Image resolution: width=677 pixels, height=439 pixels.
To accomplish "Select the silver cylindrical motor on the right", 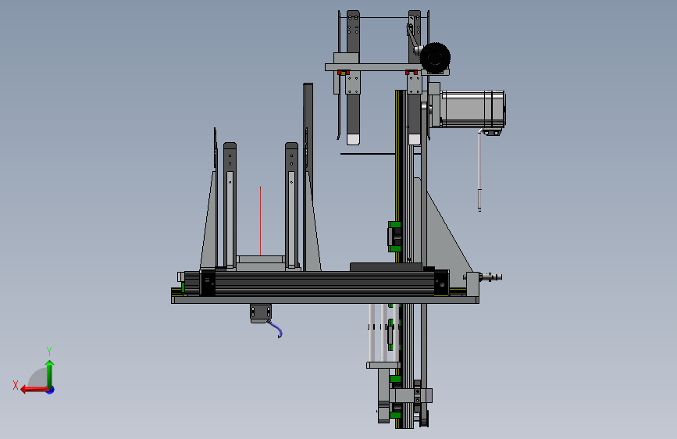I will [x=472, y=109].
